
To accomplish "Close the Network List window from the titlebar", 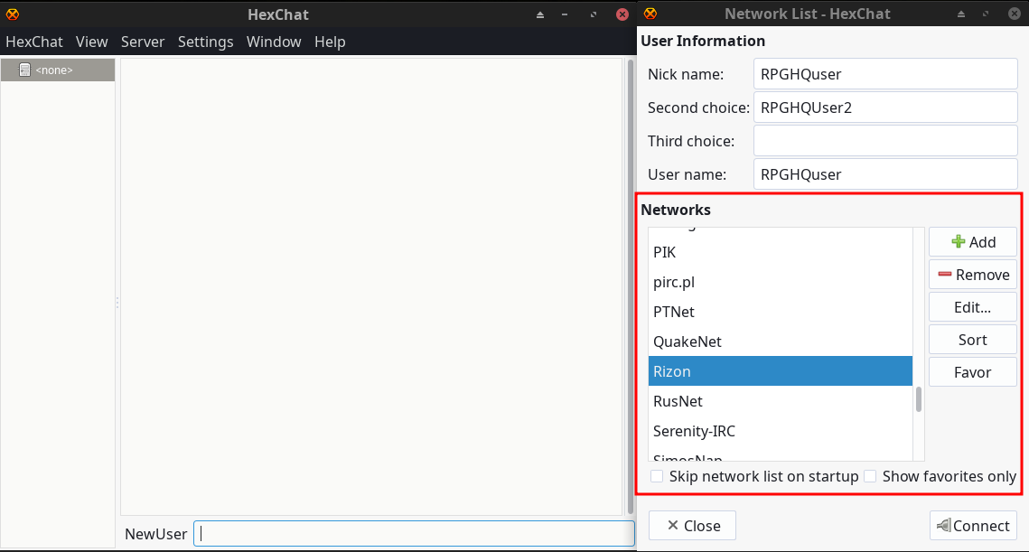I will 1014,14.
